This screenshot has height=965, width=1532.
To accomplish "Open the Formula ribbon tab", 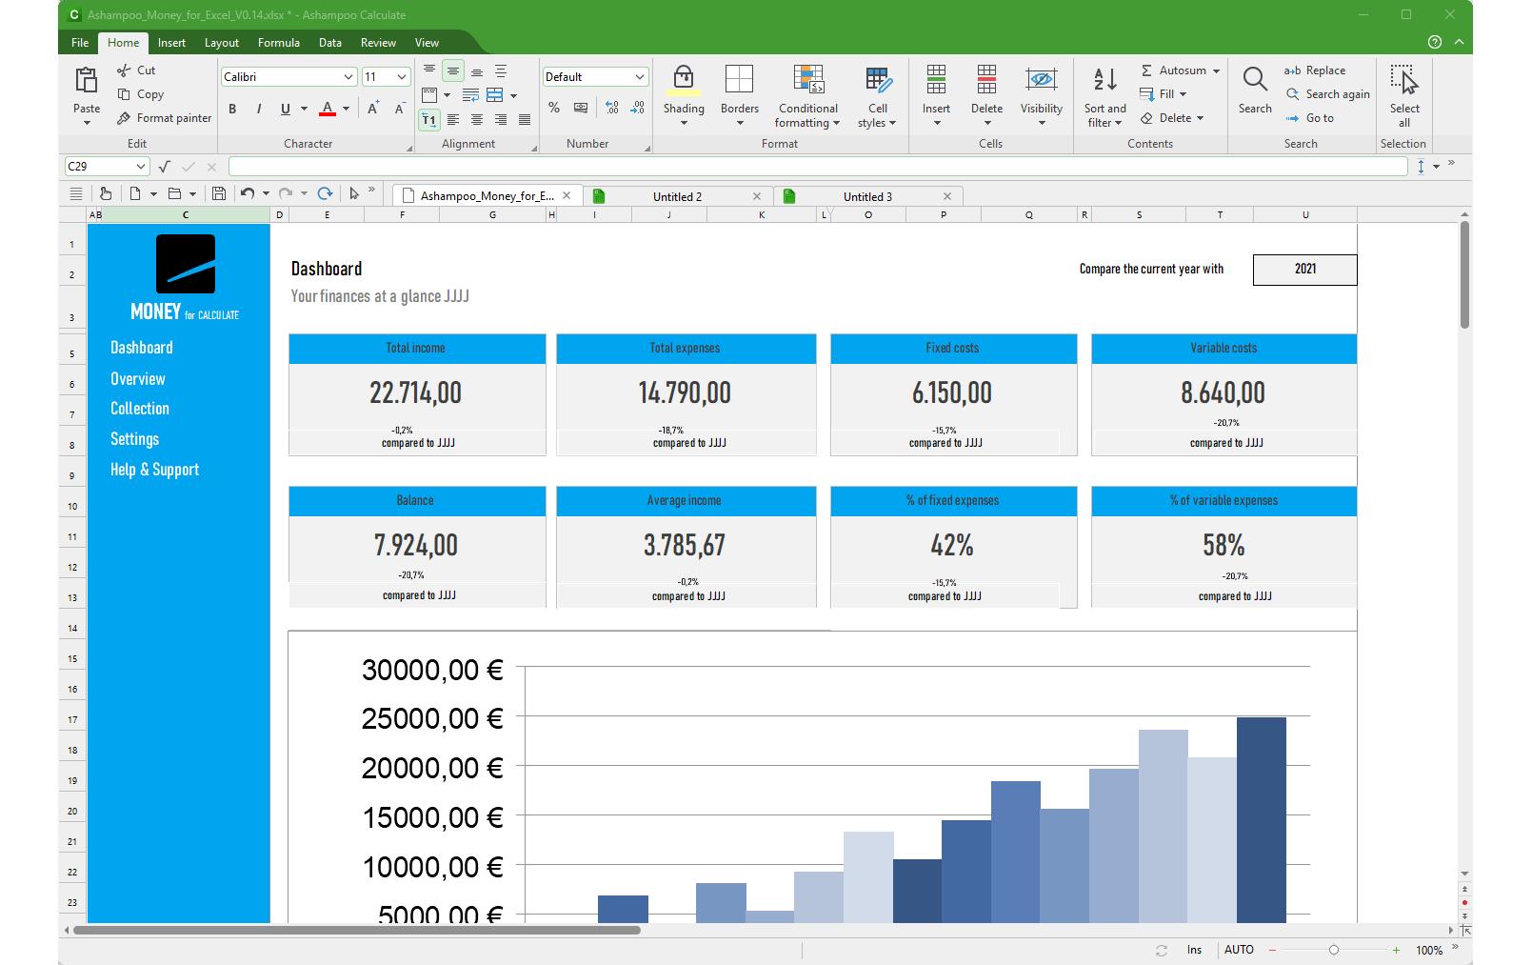I will [278, 43].
